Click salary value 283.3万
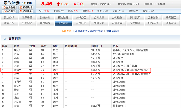This screenshot has width=181, height=108. [x=95, y=50]
